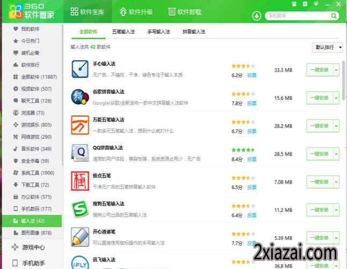Select 办公软件 (575) category
This screenshot has height=269, width=347.
point(32,197)
